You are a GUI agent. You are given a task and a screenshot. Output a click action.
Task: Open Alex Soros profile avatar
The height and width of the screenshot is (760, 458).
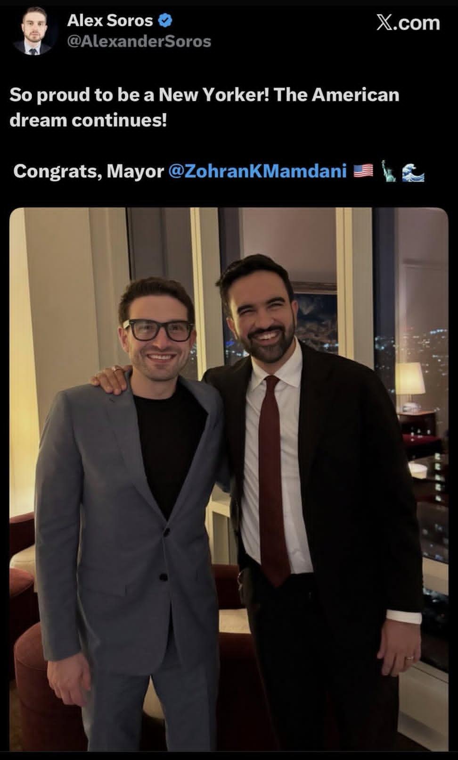tap(33, 31)
